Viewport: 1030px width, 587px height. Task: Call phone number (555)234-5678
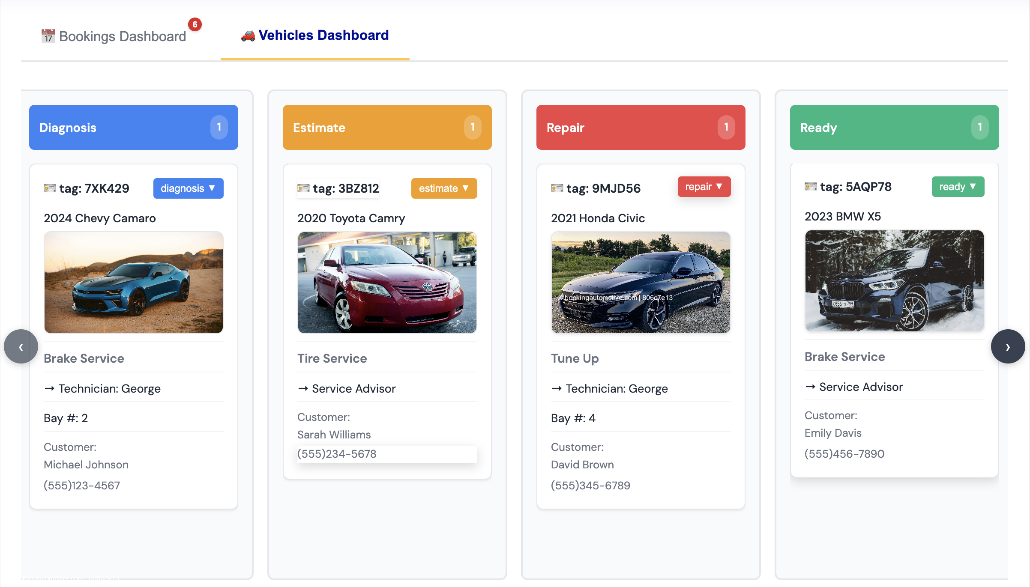pyautogui.click(x=337, y=454)
